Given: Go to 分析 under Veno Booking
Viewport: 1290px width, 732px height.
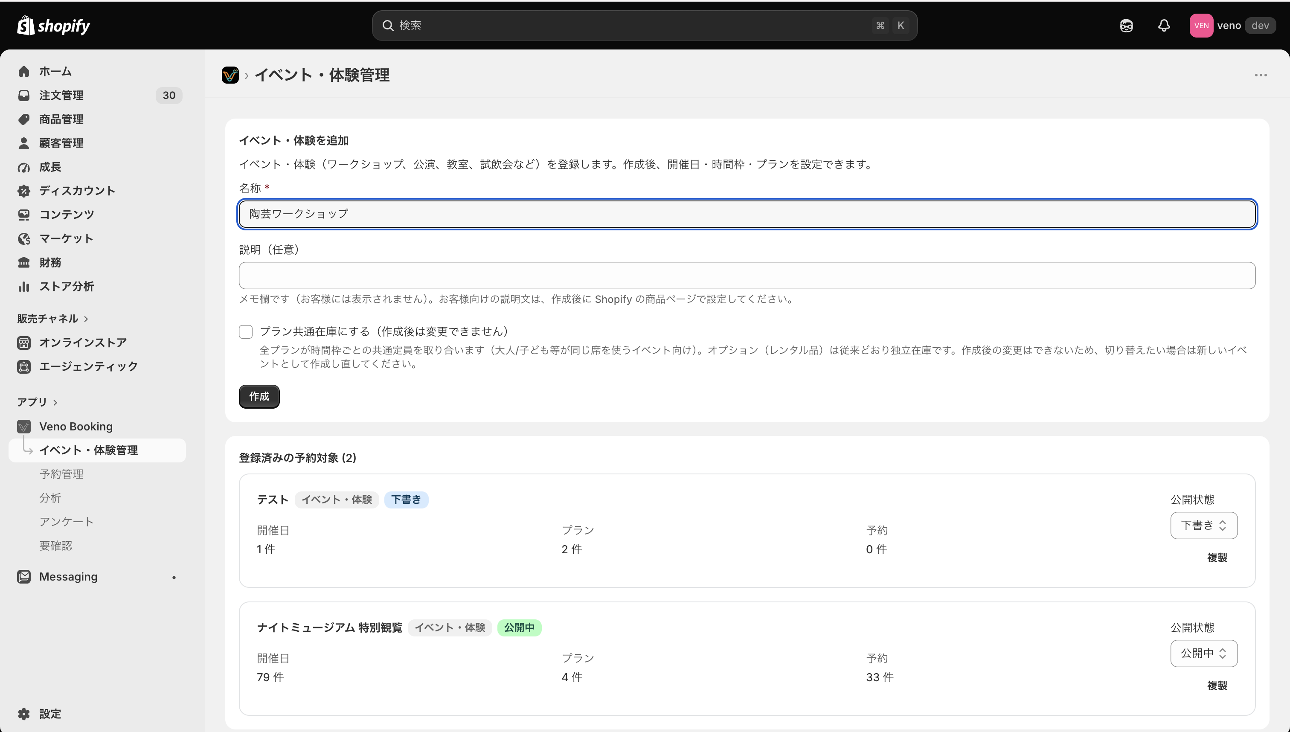Looking at the screenshot, I should [x=50, y=498].
